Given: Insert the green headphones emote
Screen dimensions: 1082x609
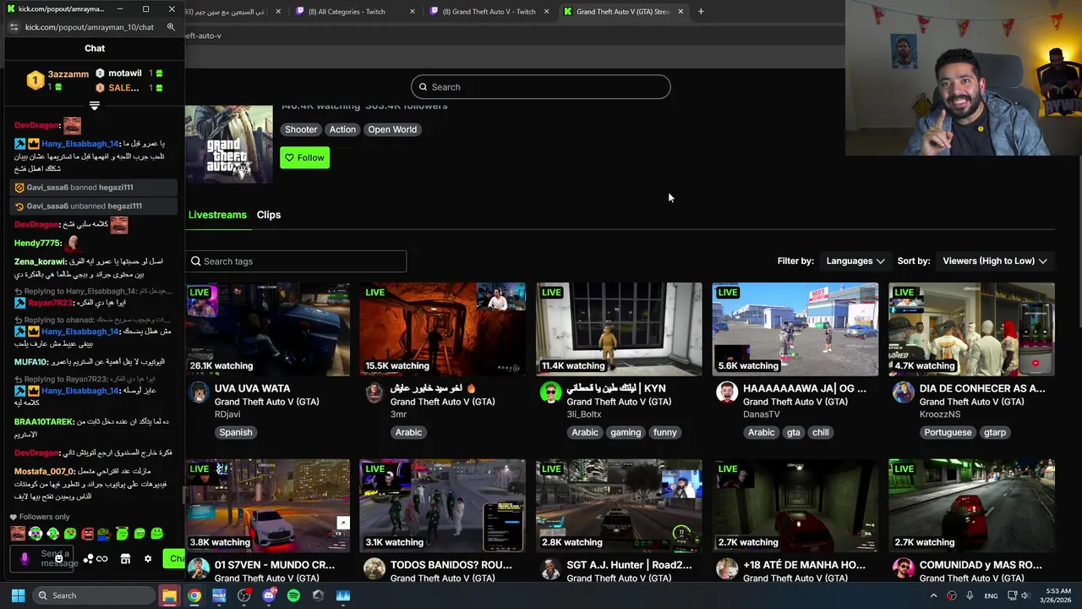Looking at the screenshot, I should [x=36, y=534].
